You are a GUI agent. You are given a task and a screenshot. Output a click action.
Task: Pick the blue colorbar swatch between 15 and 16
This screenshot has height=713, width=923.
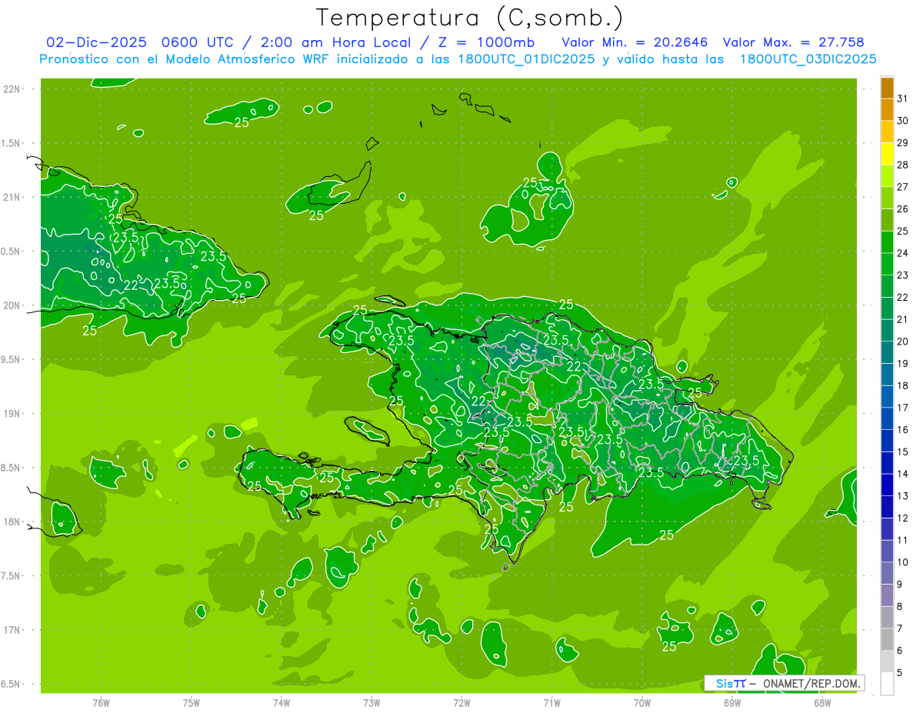(x=887, y=441)
